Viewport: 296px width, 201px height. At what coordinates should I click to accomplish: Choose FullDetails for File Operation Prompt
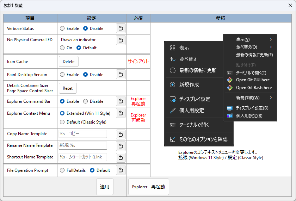pyautogui.click(x=62, y=170)
